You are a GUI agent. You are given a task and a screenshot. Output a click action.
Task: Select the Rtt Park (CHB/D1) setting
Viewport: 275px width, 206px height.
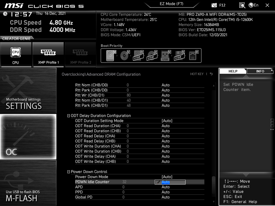(140, 105)
